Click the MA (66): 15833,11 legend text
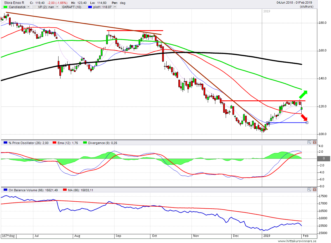Image resolution: width=331 pixels, height=243 pixels. click(x=80, y=190)
